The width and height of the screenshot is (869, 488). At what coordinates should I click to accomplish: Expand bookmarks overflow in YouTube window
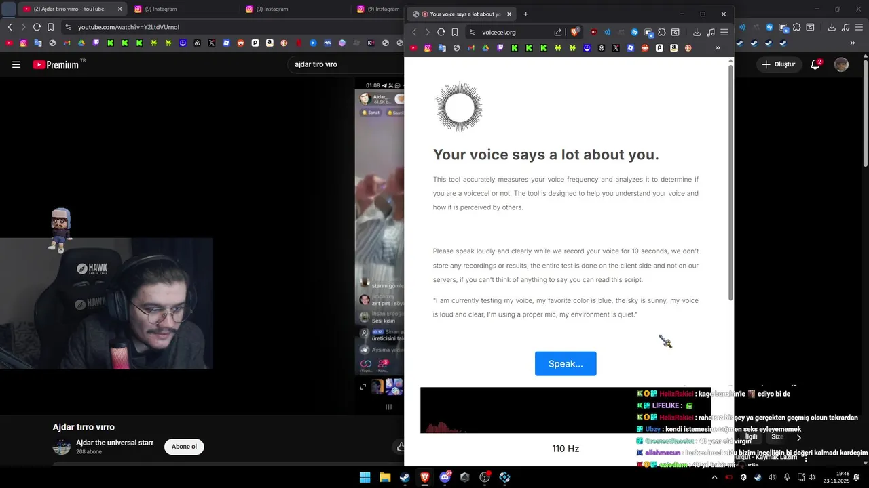[853, 43]
